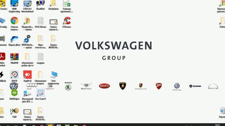The width and height of the screenshot is (225, 126).
Task: Launch the red AnyDesk shortcut
Action: [x=27, y=75]
